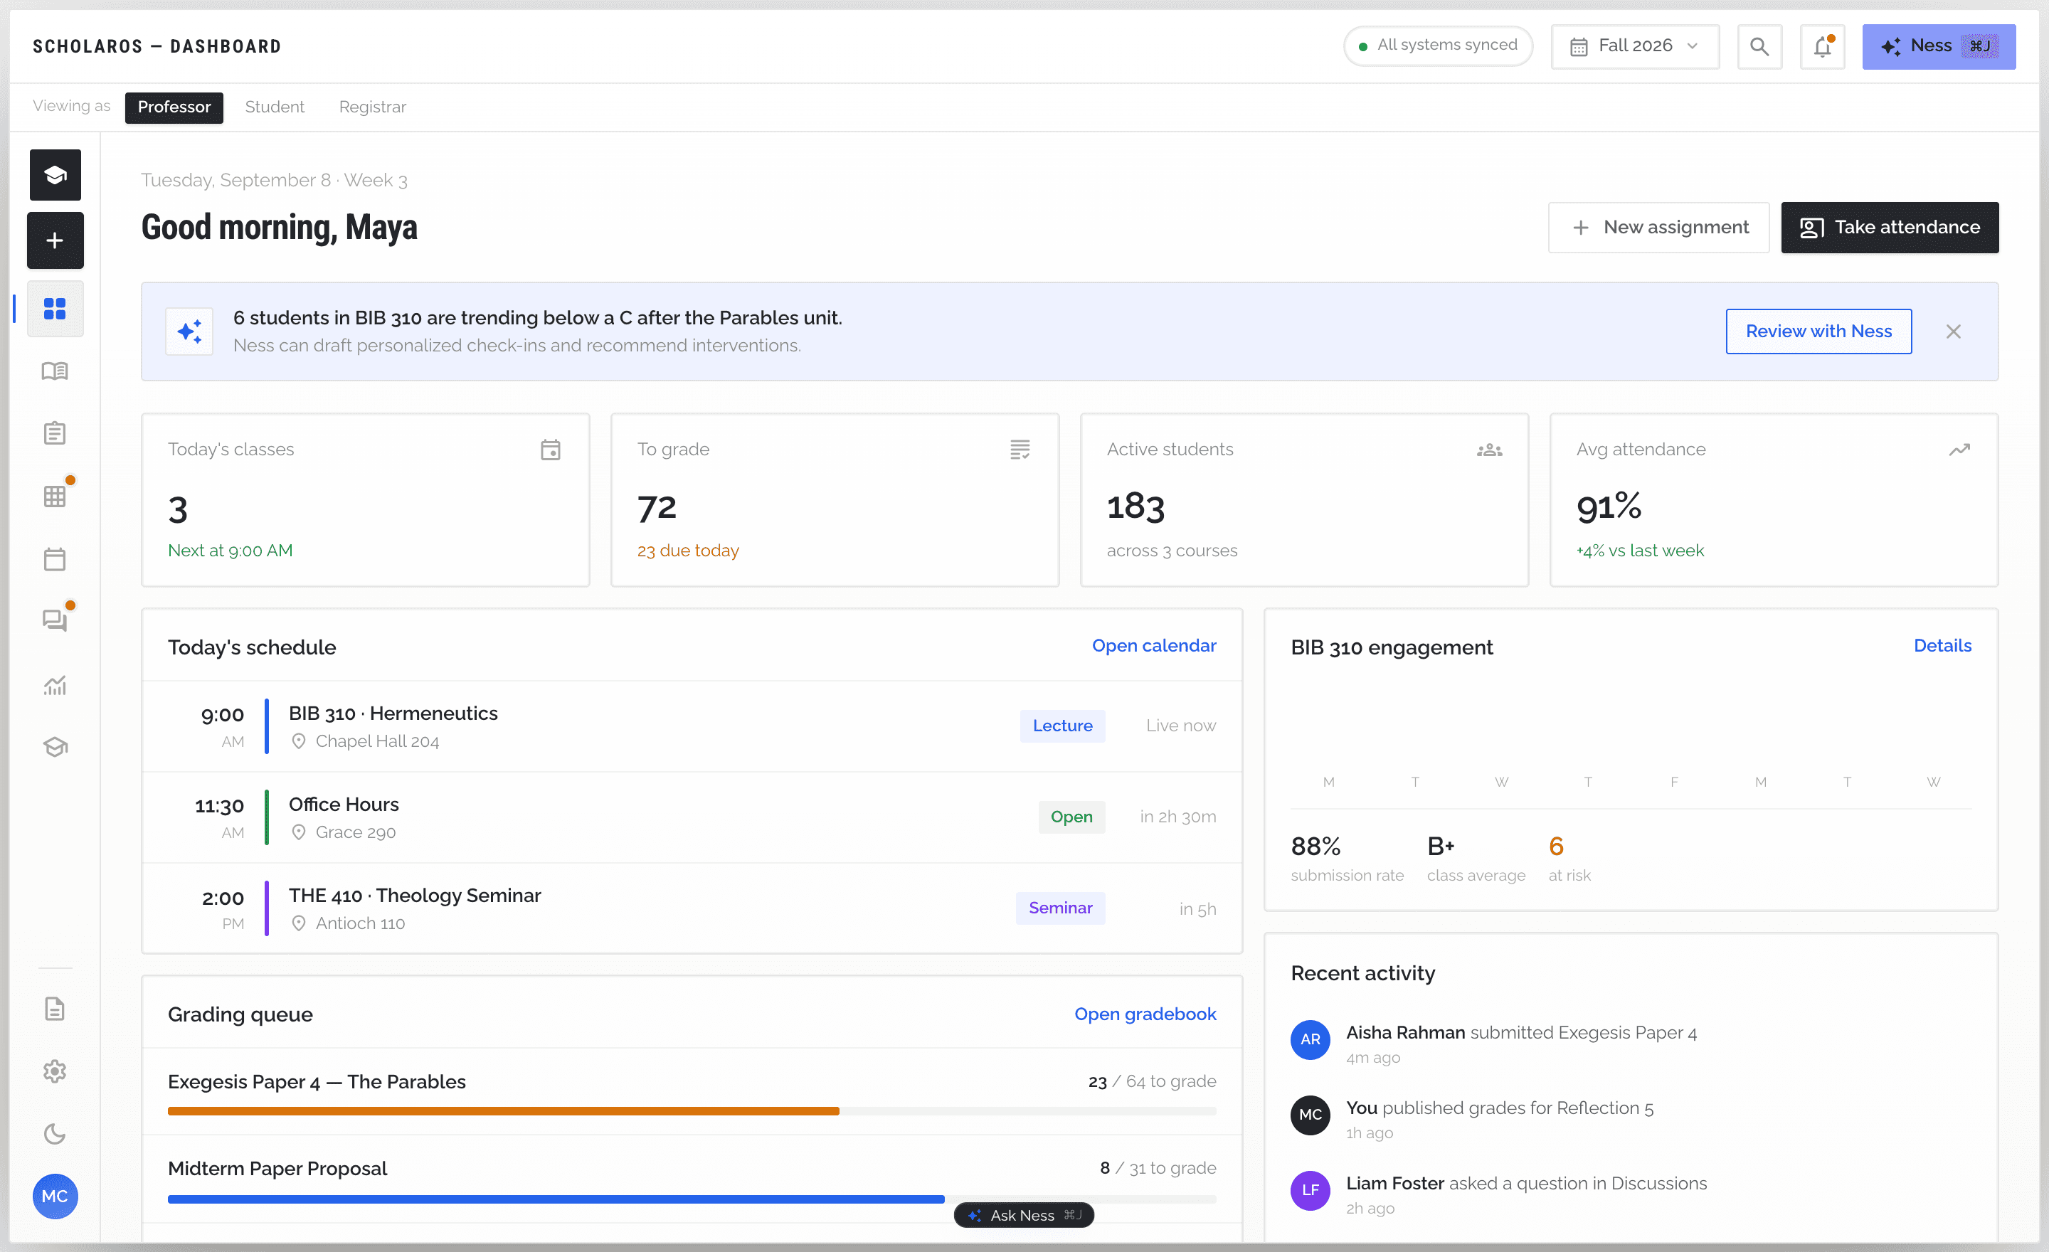Click the 23 due today text
2049x1252 pixels.
(688, 551)
